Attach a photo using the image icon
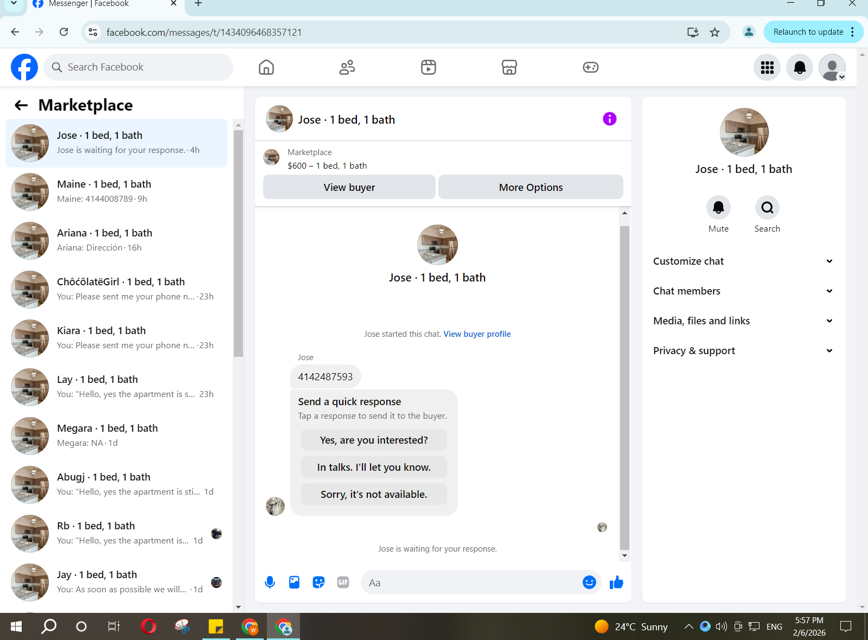 pos(294,583)
